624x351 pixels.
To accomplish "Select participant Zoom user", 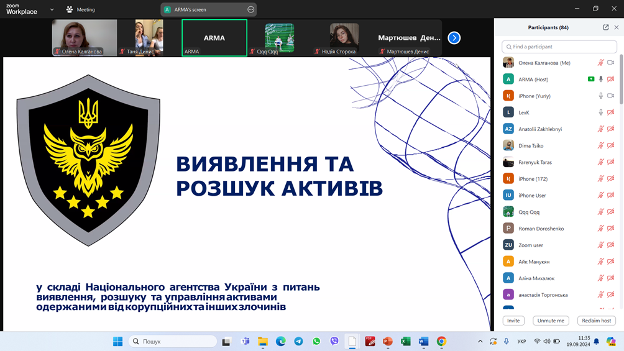I will (559, 245).
